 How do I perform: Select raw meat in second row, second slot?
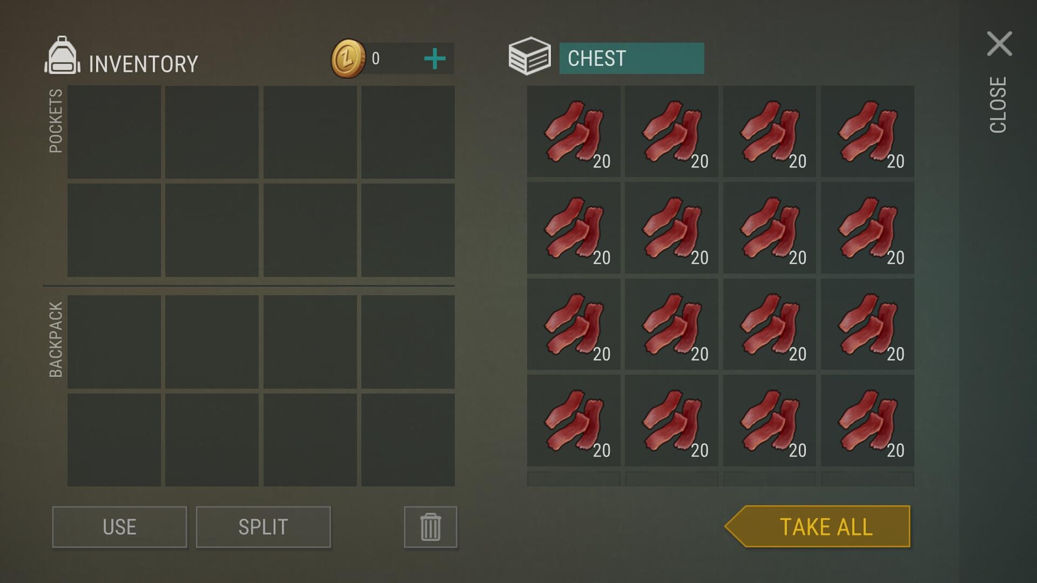tap(671, 228)
